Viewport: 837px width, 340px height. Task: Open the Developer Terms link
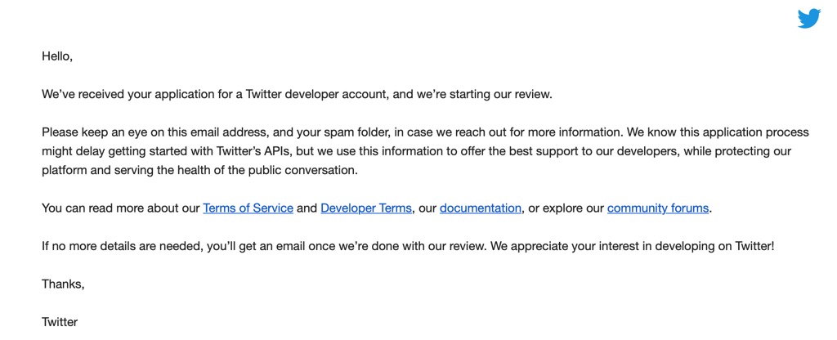(365, 208)
